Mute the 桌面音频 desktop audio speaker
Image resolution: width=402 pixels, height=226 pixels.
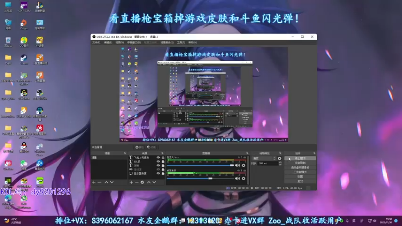coord(237,178)
